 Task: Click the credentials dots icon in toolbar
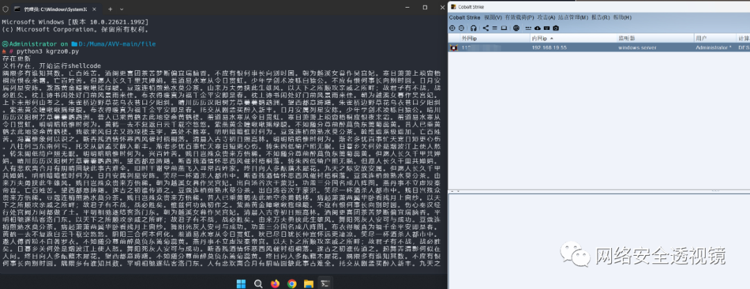pos(528,28)
